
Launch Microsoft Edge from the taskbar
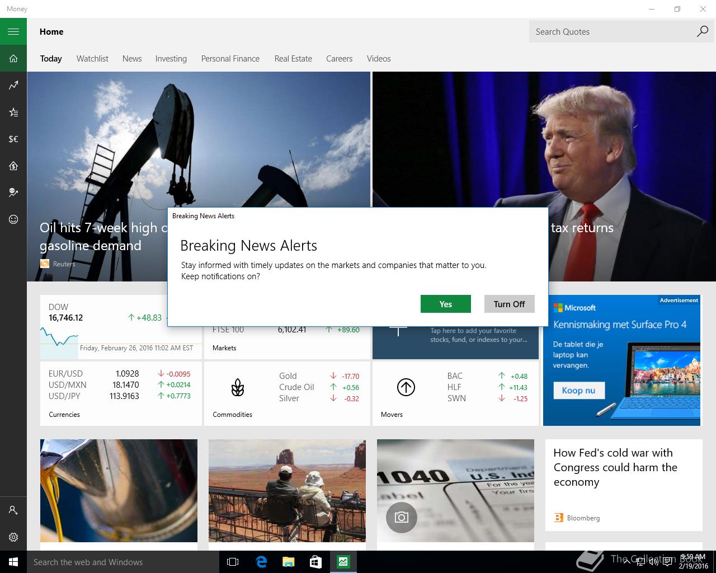[x=261, y=562]
